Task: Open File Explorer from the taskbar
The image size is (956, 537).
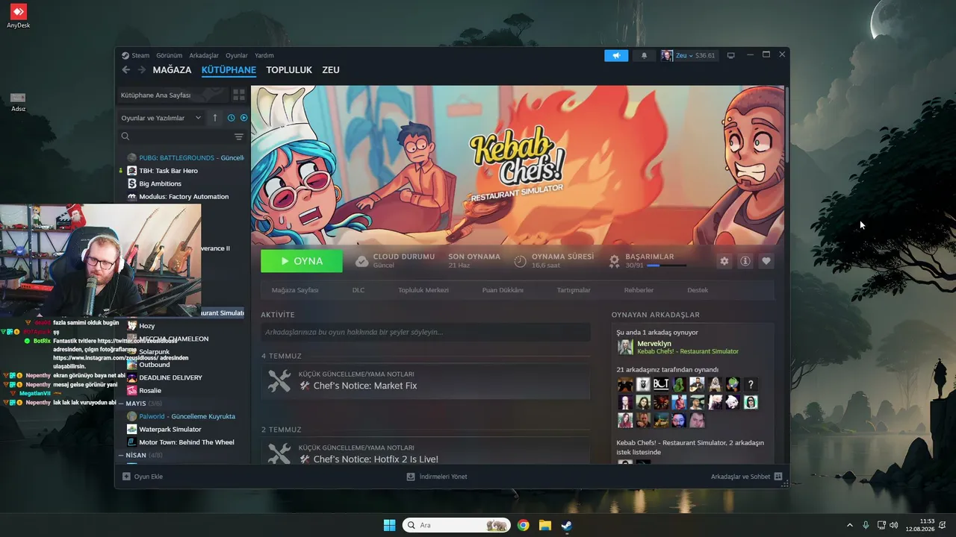Action: coord(545,525)
